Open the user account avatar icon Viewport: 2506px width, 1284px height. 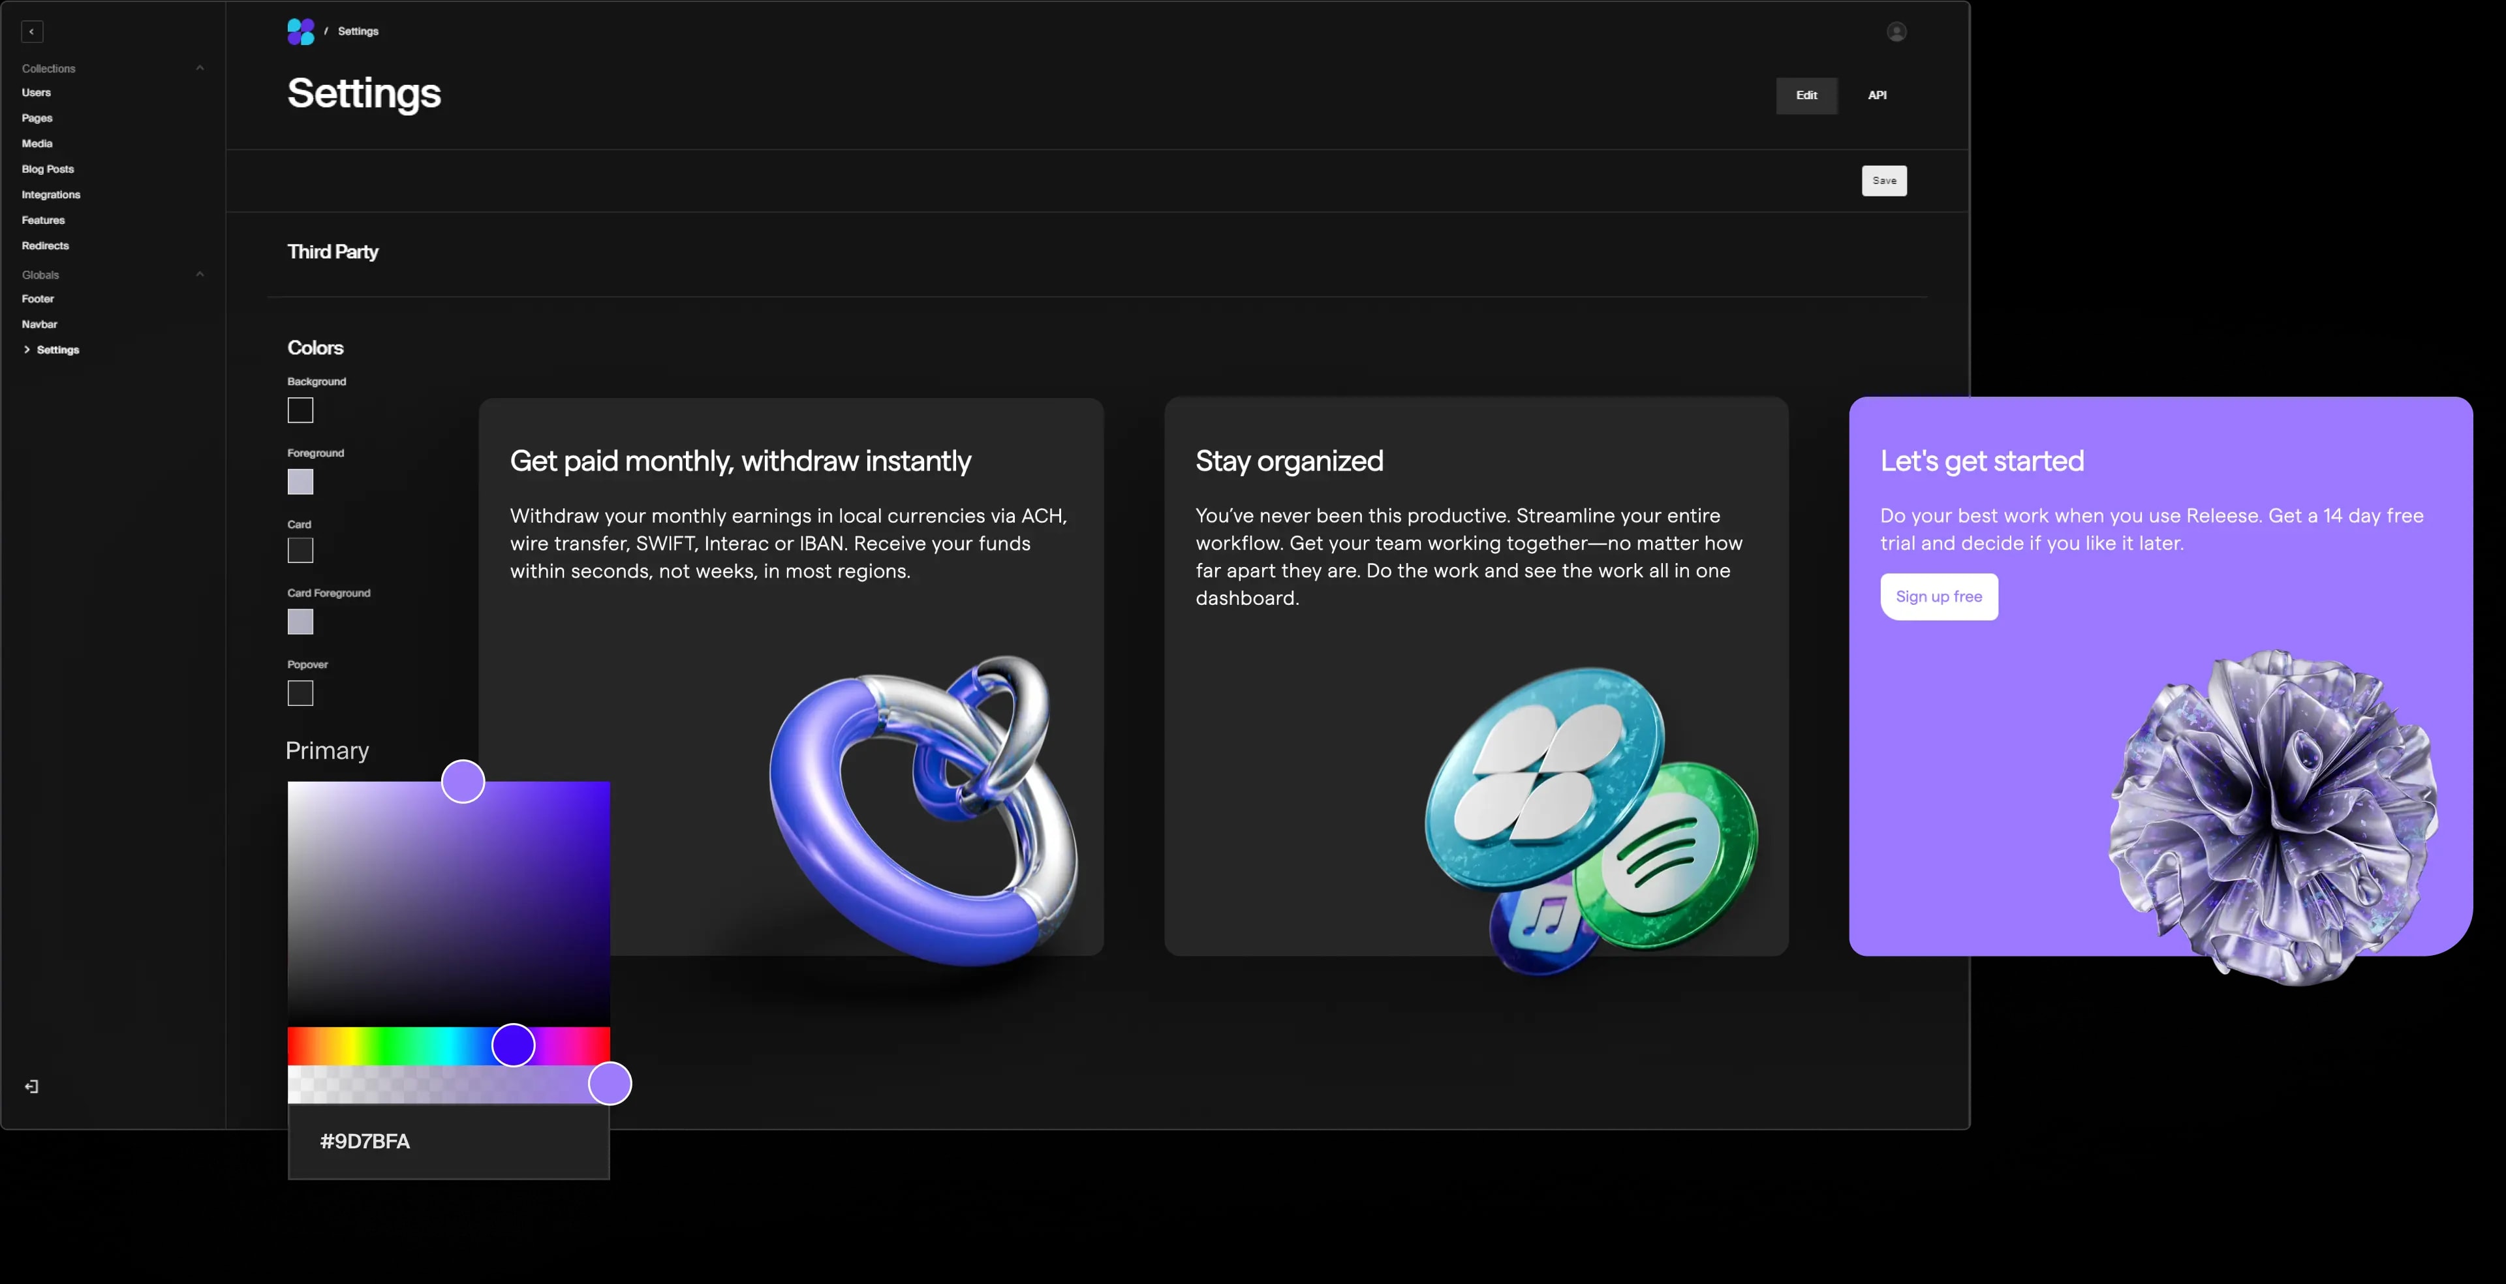point(1896,32)
